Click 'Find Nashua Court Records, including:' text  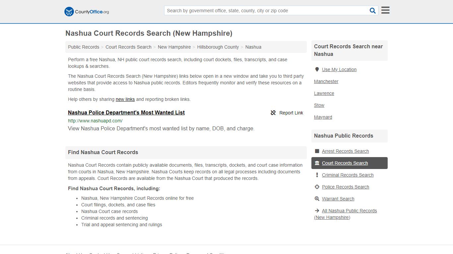pos(114,189)
